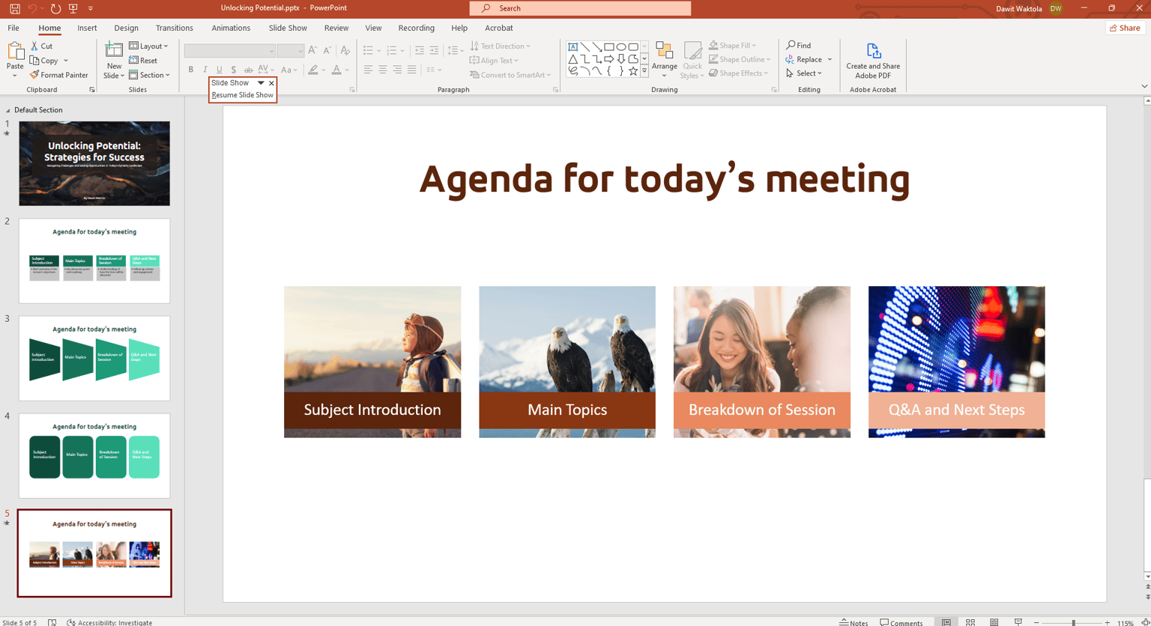The width and height of the screenshot is (1151, 626).
Task: Collapse the Default Section in thumbnails
Action: (7, 110)
